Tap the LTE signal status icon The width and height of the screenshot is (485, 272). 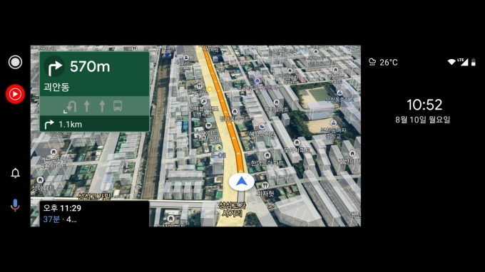coord(463,62)
